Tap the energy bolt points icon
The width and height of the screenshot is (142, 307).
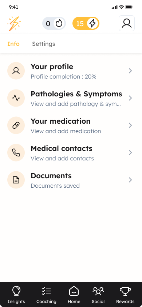pyautogui.click(x=92, y=24)
